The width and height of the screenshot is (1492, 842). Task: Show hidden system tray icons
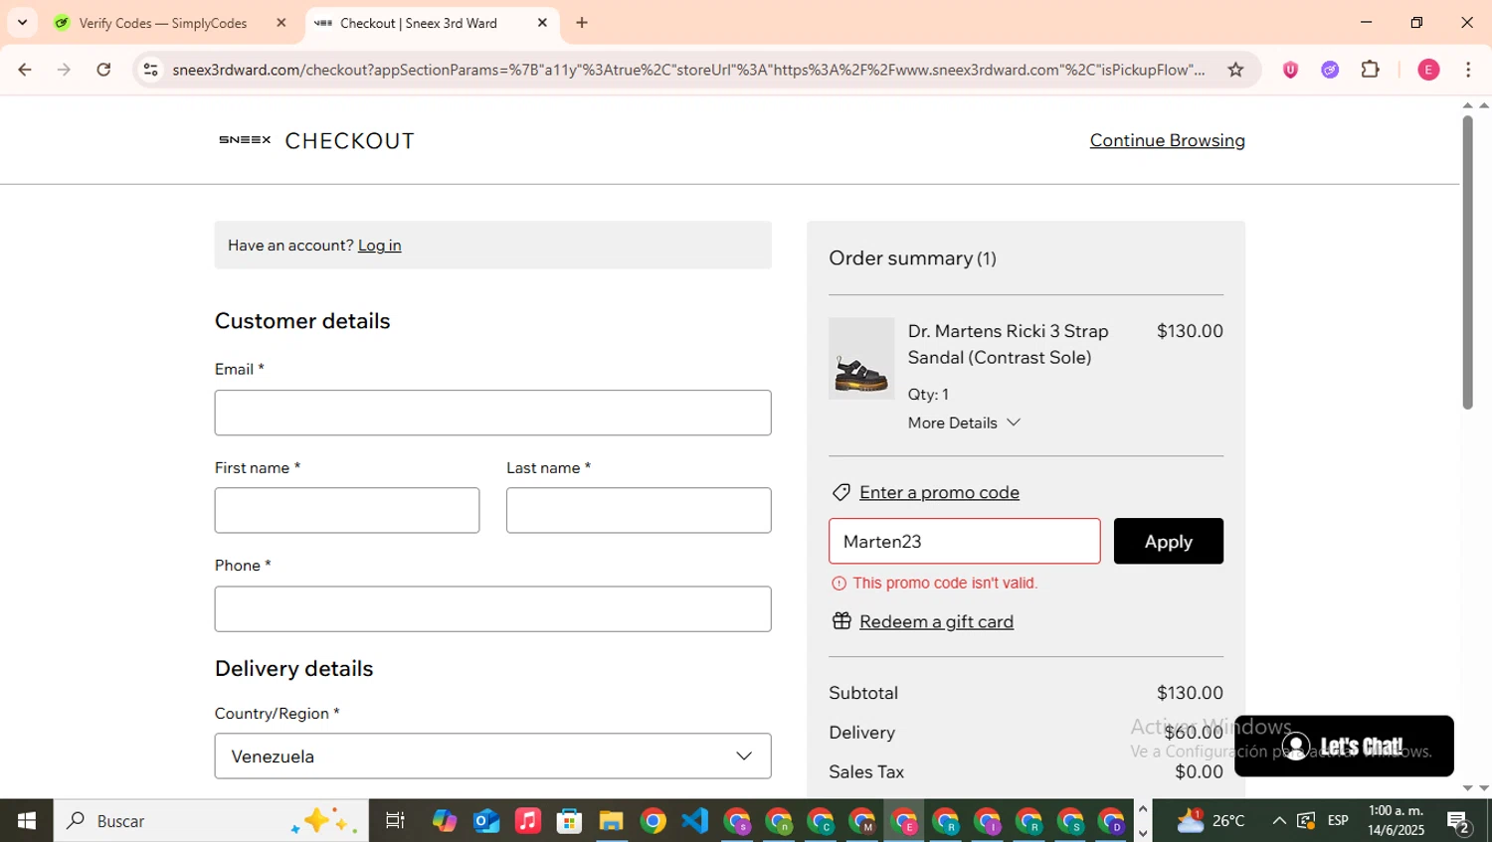pyautogui.click(x=1279, y=820)
